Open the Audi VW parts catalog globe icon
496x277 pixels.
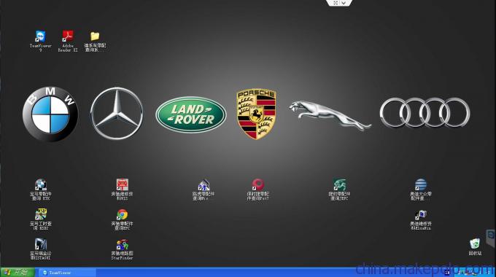point(421,190)
